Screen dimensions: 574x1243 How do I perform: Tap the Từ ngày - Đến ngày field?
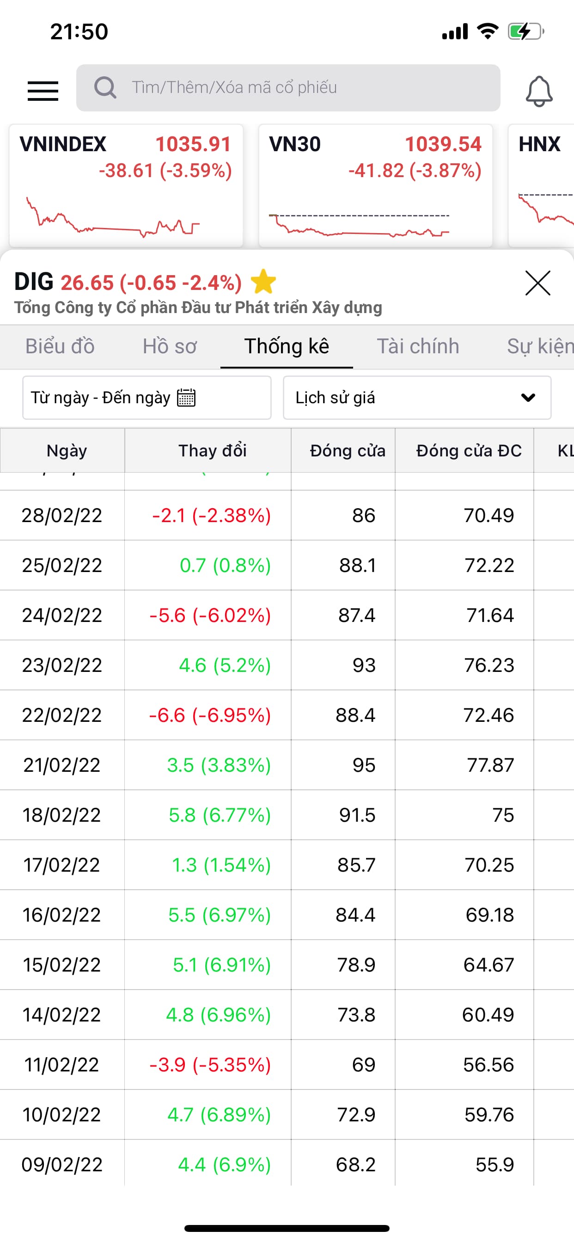[100, 398]
